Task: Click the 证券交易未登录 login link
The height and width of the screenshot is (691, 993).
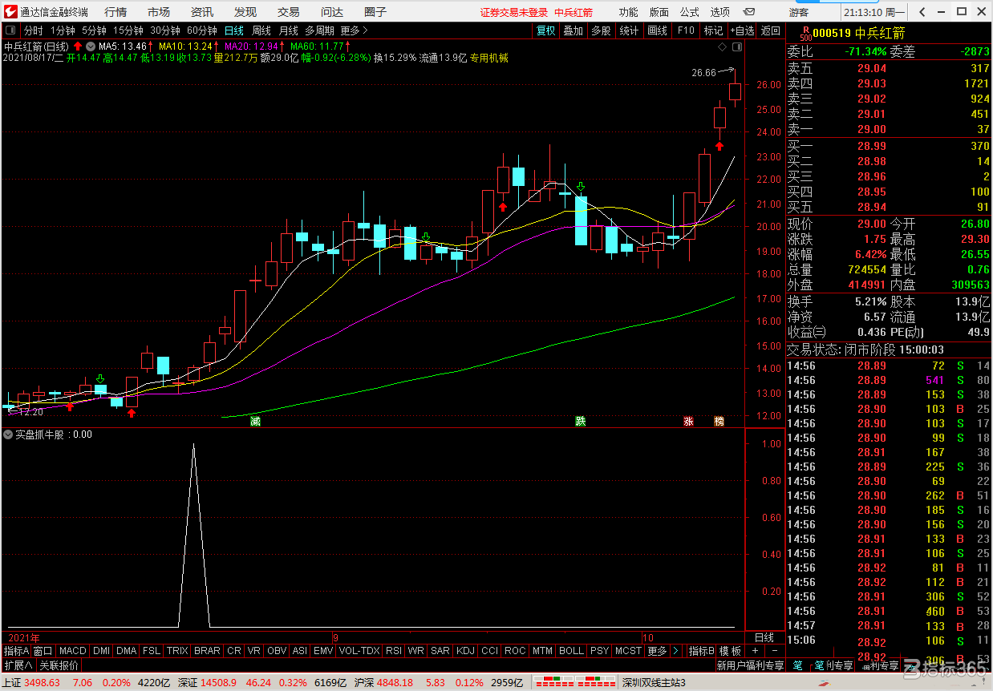Action: coord(514,12)
